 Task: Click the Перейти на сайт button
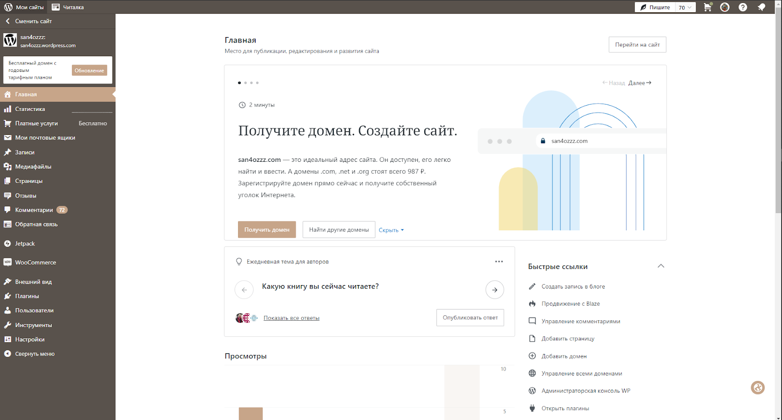click(x=637, y=44)
